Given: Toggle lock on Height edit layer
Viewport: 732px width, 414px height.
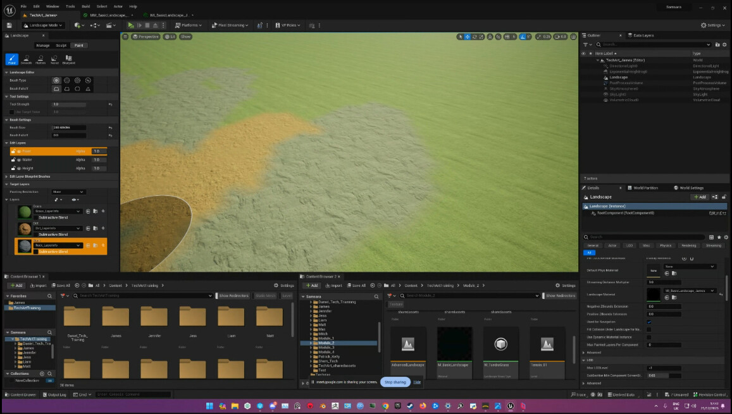Looking at the screenshot, I should [13, 168].
